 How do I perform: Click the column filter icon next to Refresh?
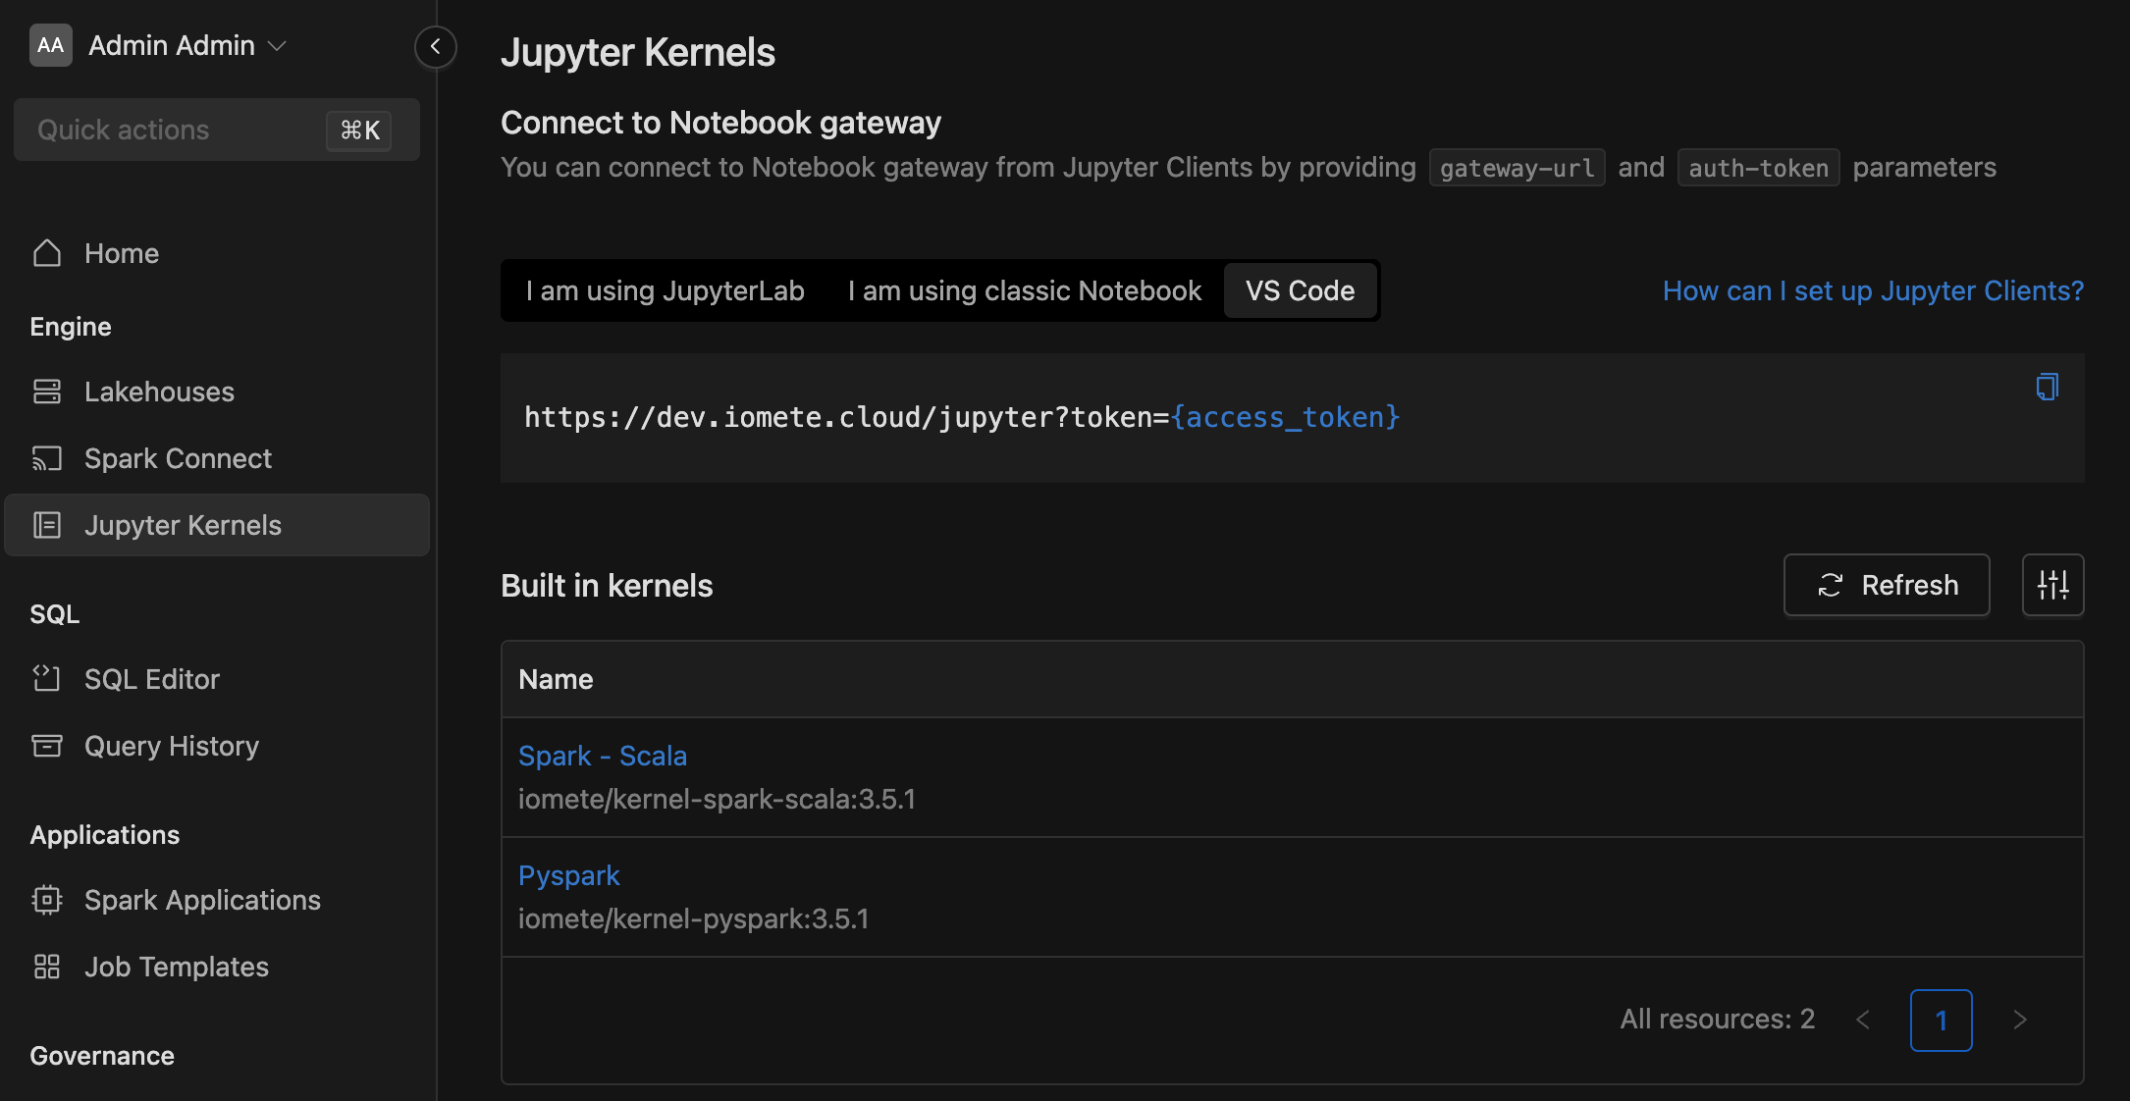tap(2052, 584)
